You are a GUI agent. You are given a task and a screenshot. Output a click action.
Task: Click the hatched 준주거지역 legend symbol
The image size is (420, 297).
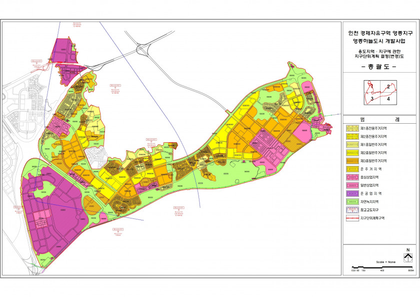click(x=353, y=169)
